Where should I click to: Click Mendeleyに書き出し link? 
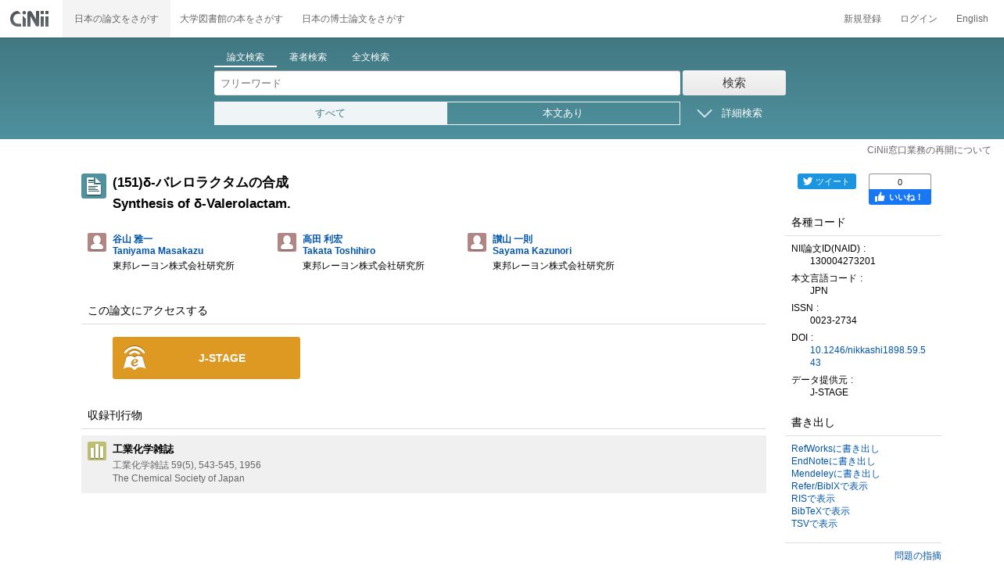pyautogui.click(x=835, y=474)
